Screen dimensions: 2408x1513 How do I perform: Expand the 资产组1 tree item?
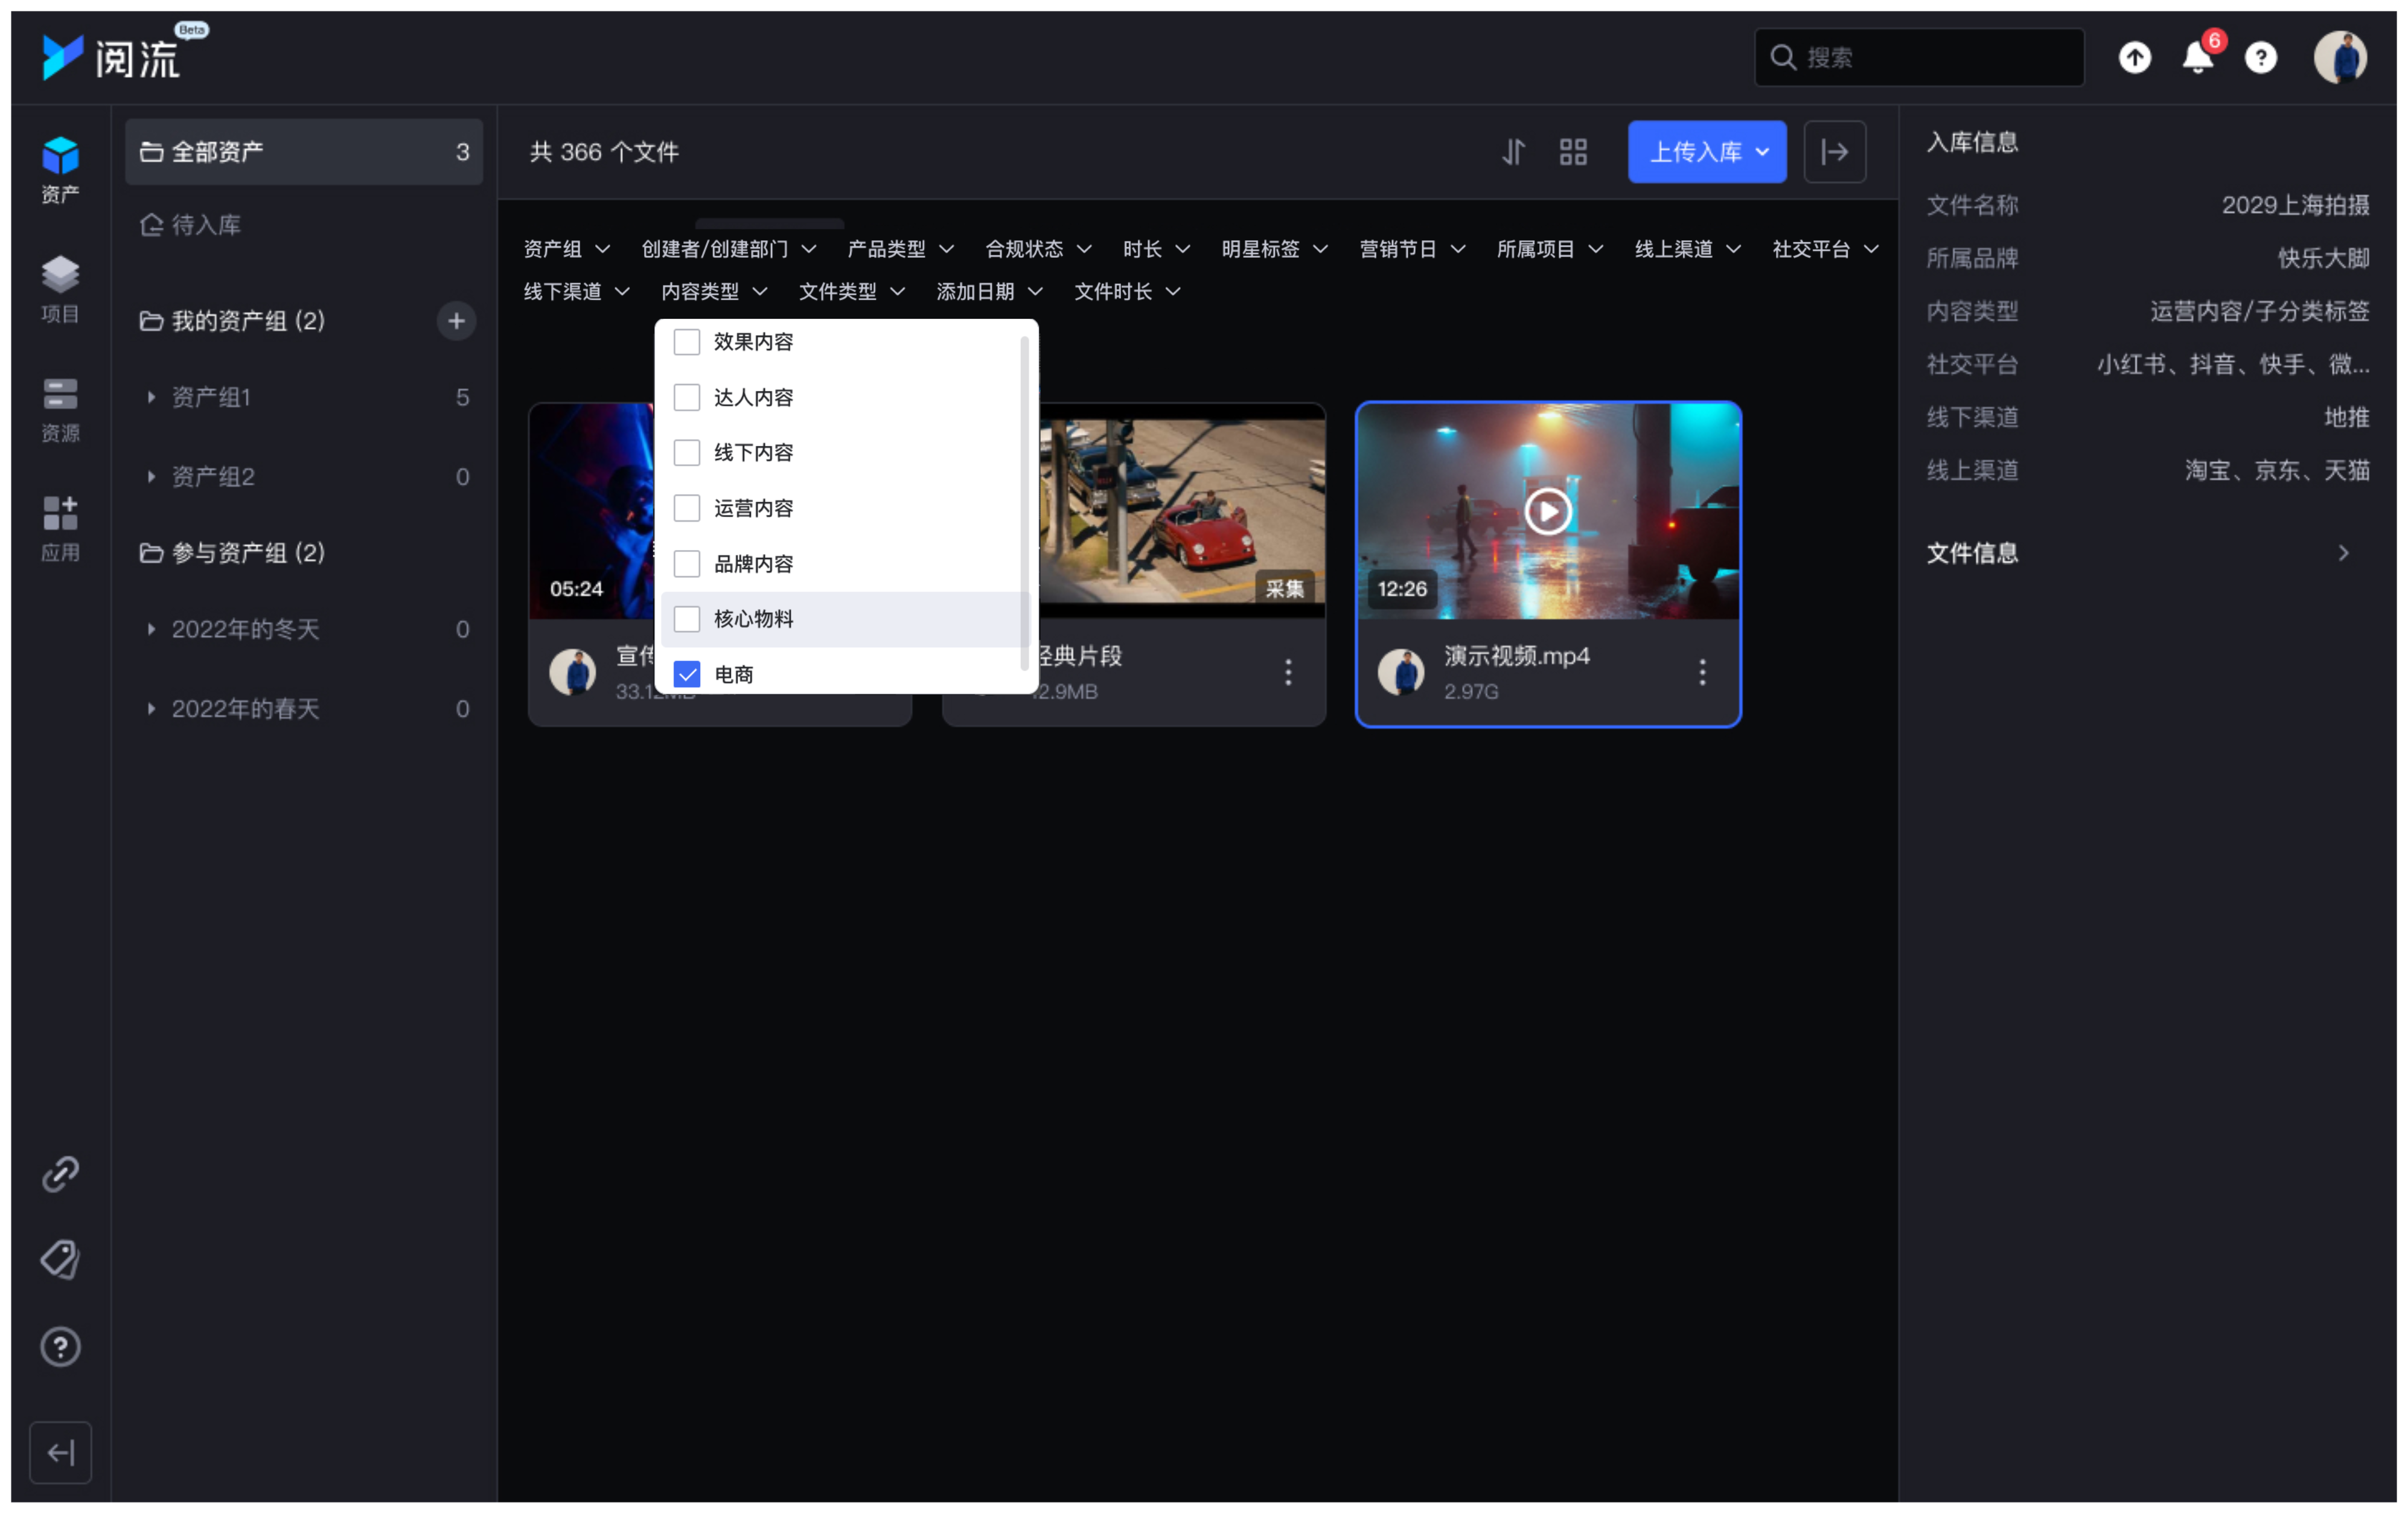tap(151, 397)
